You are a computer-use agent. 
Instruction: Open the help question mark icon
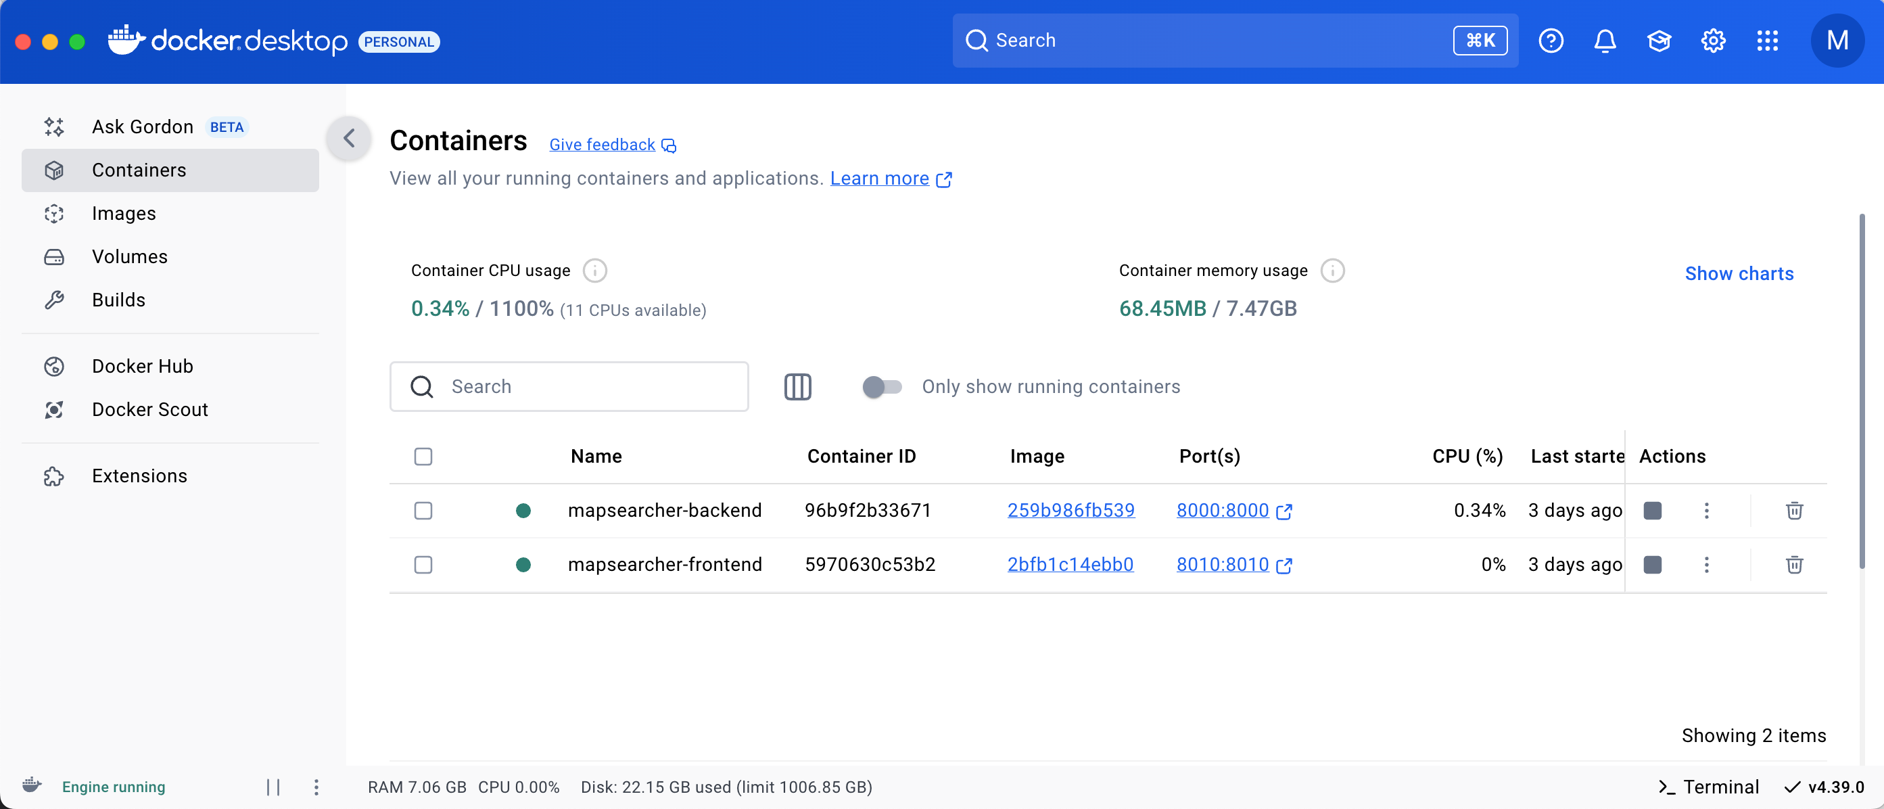[1551, 41]
